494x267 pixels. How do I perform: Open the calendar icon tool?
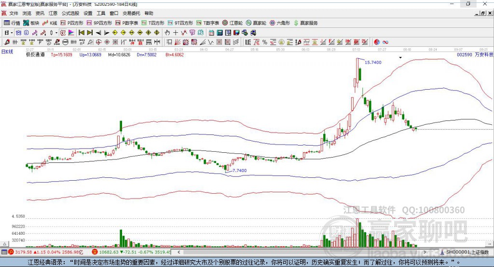(x=211, y=33)
